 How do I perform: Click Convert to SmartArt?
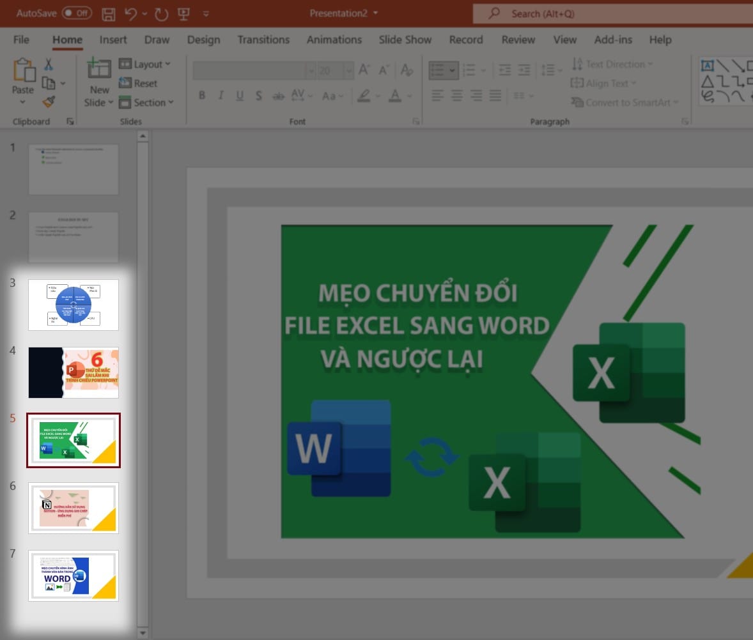point(625,102)
